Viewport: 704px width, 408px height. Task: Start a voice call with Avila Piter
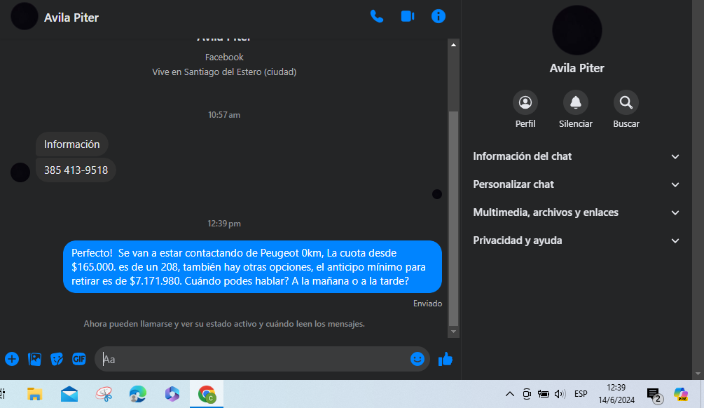pyautogui.click(x=377, y=17)
